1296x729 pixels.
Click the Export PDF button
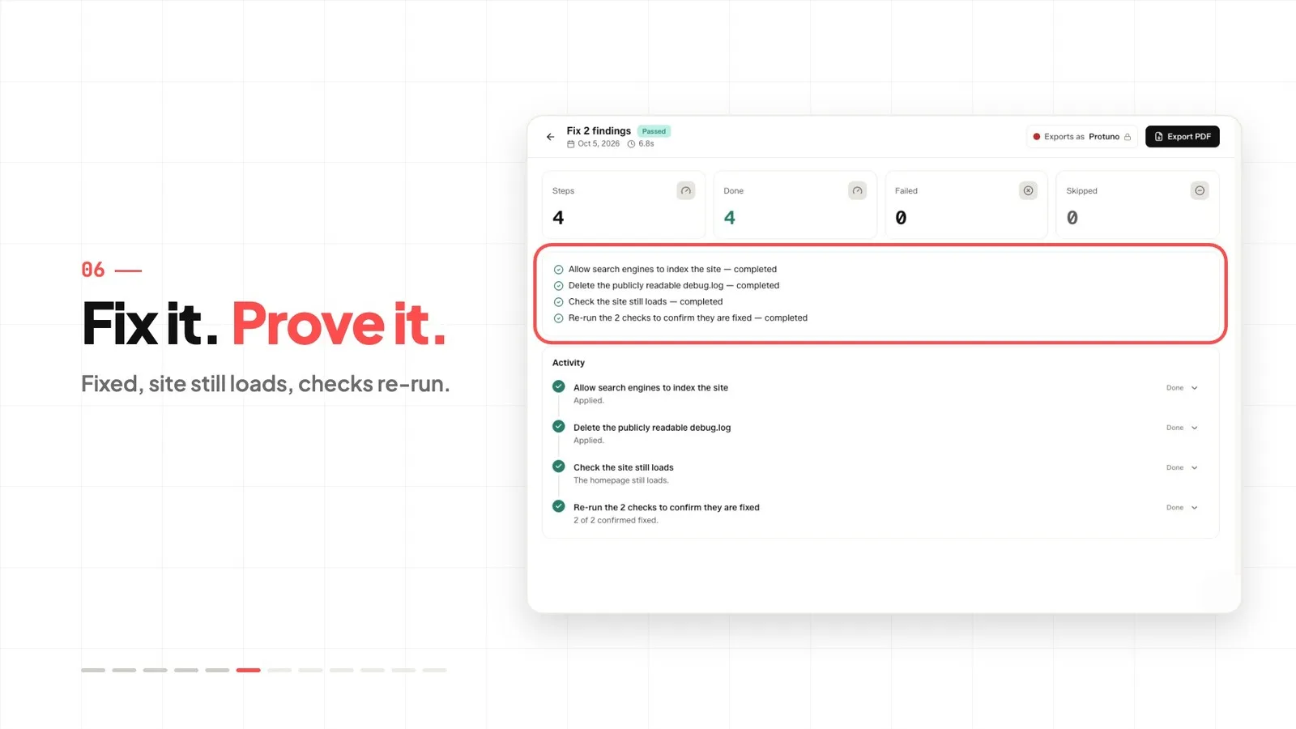click(1183, 137)
